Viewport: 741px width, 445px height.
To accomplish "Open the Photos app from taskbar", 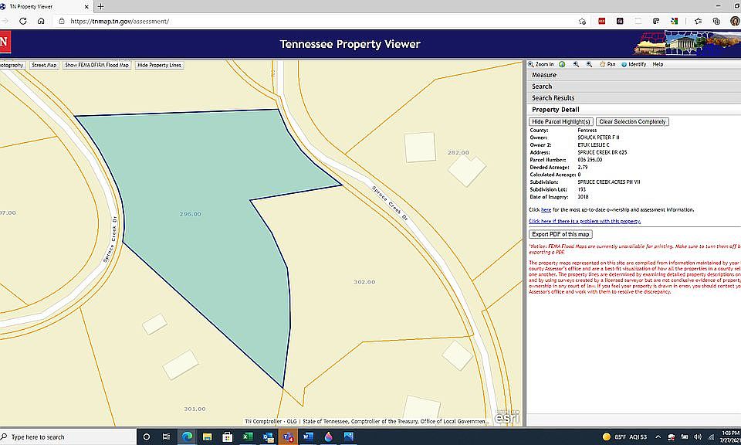I will tap(349, 437).
